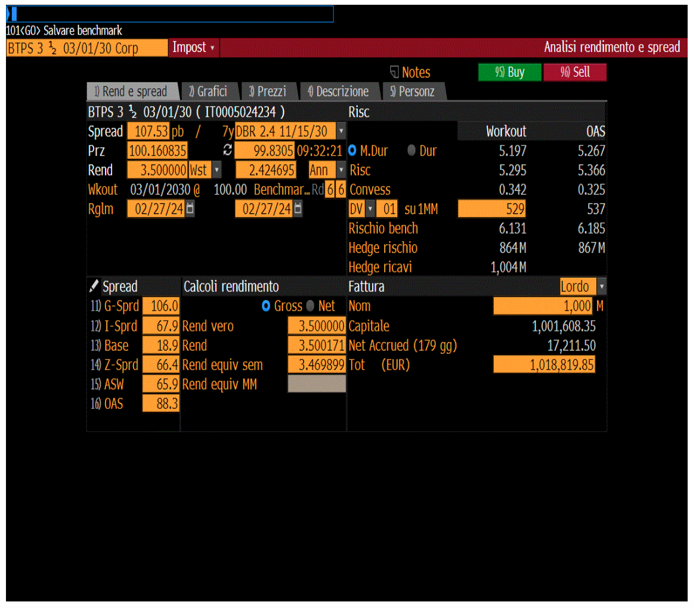Edit the Prz 100.160835 price field
The height and width of the screenshot is (608, 693).
157,151
